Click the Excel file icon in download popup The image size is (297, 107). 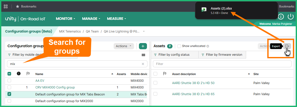coord(204,10)
